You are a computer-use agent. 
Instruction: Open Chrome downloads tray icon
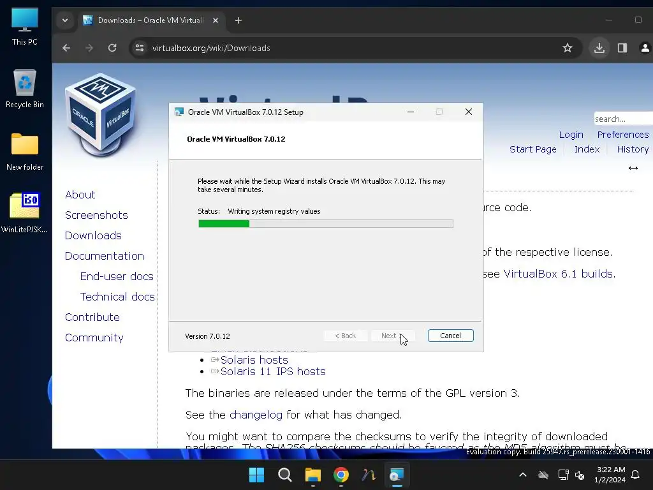click(x=599, y=48)
